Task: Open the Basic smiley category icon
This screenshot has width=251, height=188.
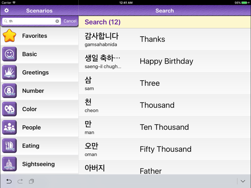Action: 10,54
